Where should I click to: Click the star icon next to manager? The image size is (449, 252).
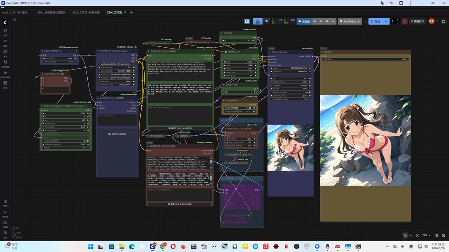pos(315,21)
